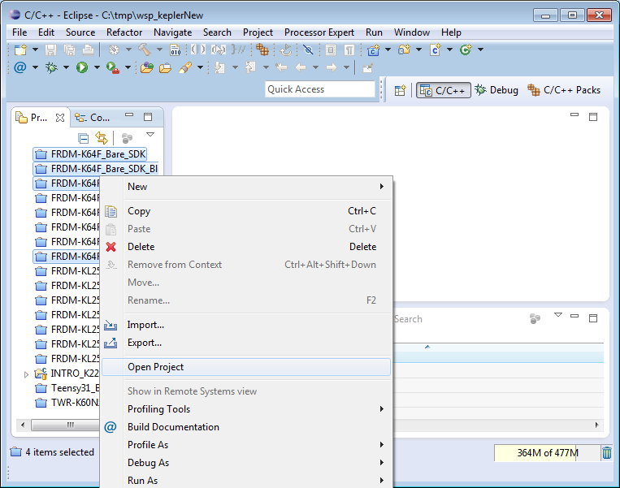Click the Quick Access search field
Screen dimensions: 620x488
click(320, 89)
